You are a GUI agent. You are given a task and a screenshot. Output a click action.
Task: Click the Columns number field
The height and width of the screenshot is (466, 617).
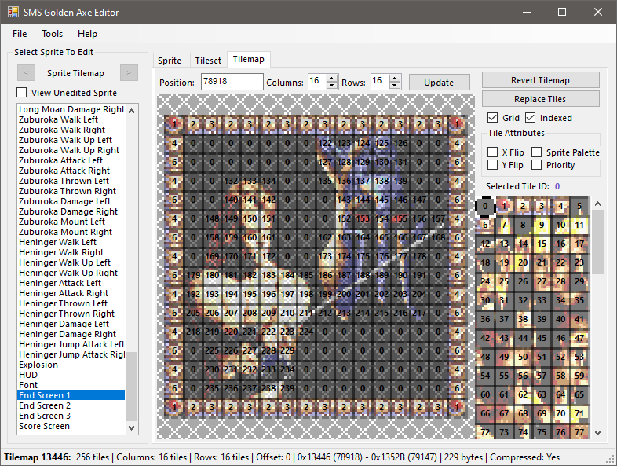[x=318, y=82]
